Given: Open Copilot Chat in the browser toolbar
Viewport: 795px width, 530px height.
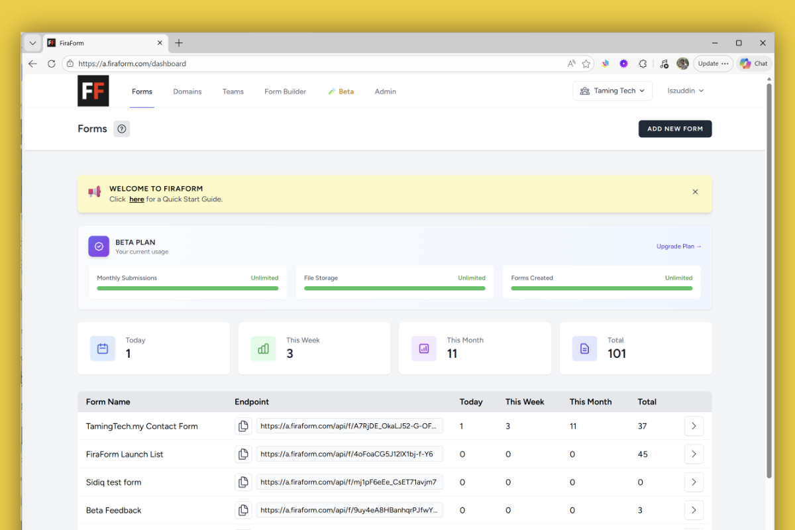Looking at the screenshot, I should coord(753,63).
